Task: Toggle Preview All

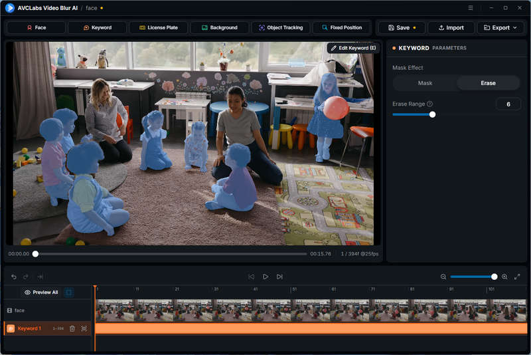Action: click(41, 293)
